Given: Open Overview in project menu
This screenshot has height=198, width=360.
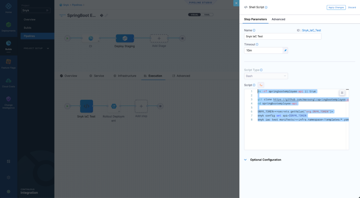Looking at the screenshot, I should [x=30, y=20].
